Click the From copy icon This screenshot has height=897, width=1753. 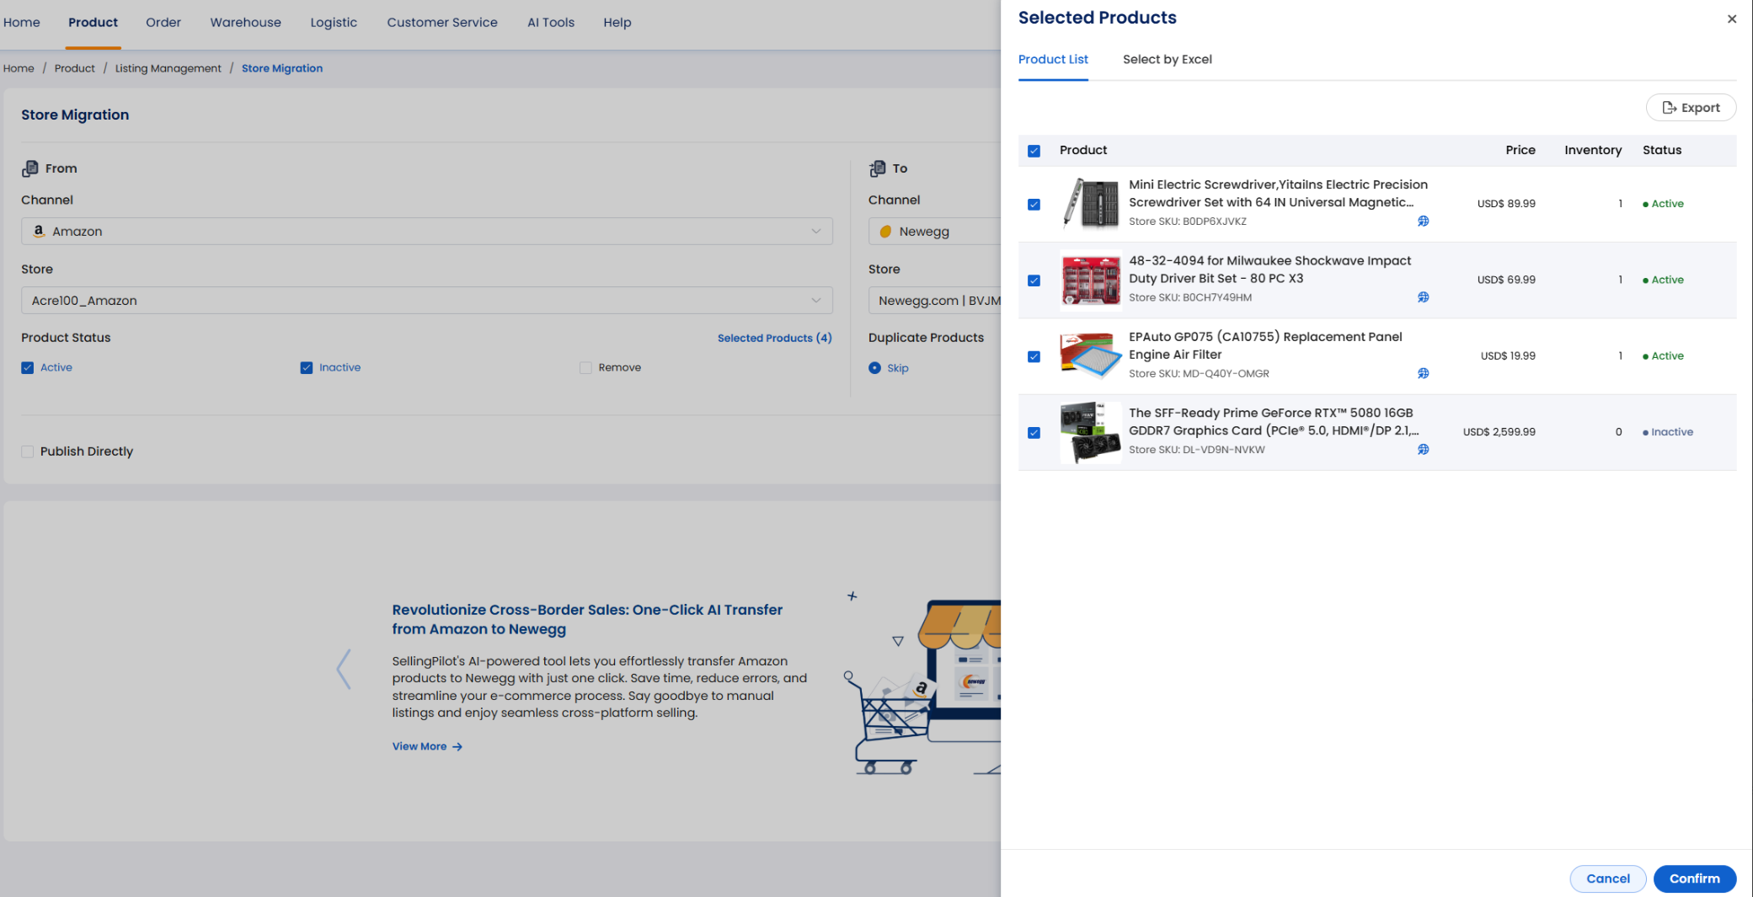(30, 168)
